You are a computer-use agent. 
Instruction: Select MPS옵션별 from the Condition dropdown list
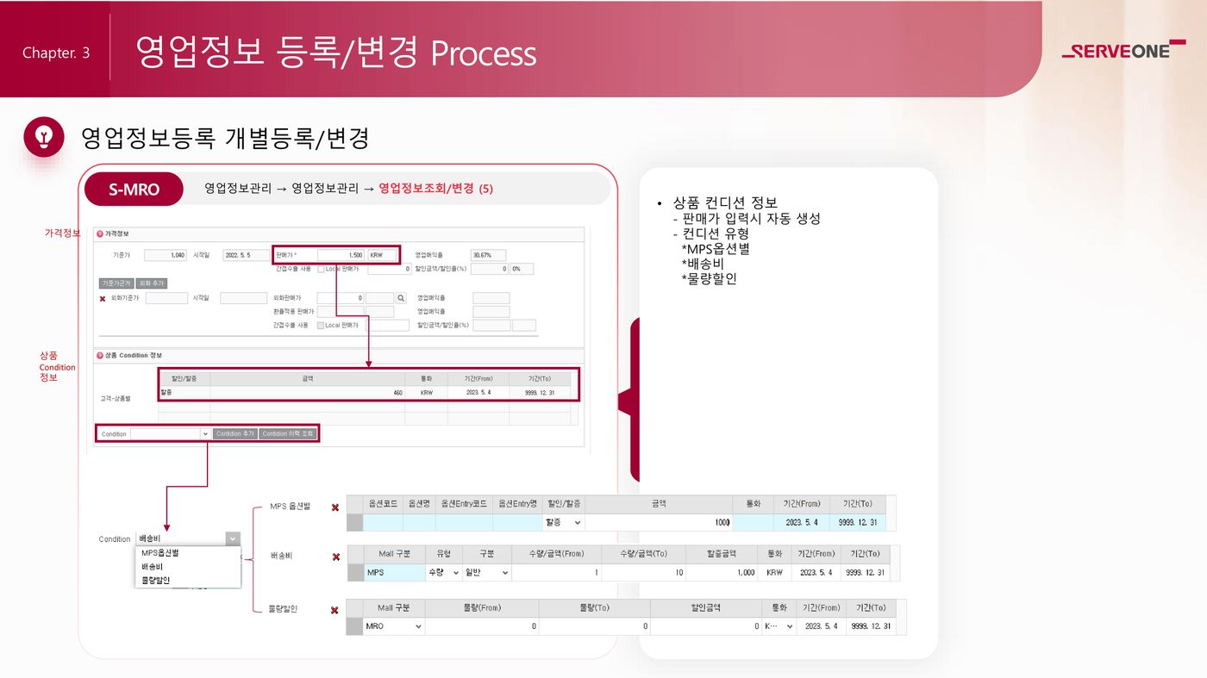pos(160,553)
